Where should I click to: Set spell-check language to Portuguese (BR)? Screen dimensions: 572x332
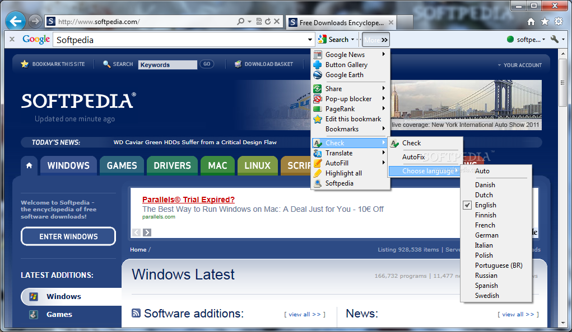(496, 265)
